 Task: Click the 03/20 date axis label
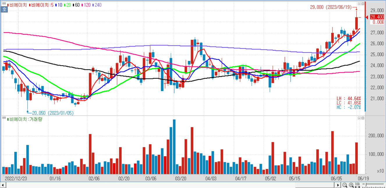[180, 178]
